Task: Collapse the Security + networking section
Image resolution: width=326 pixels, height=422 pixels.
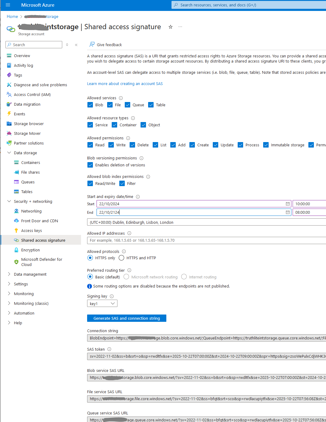Action: point(9,201)
